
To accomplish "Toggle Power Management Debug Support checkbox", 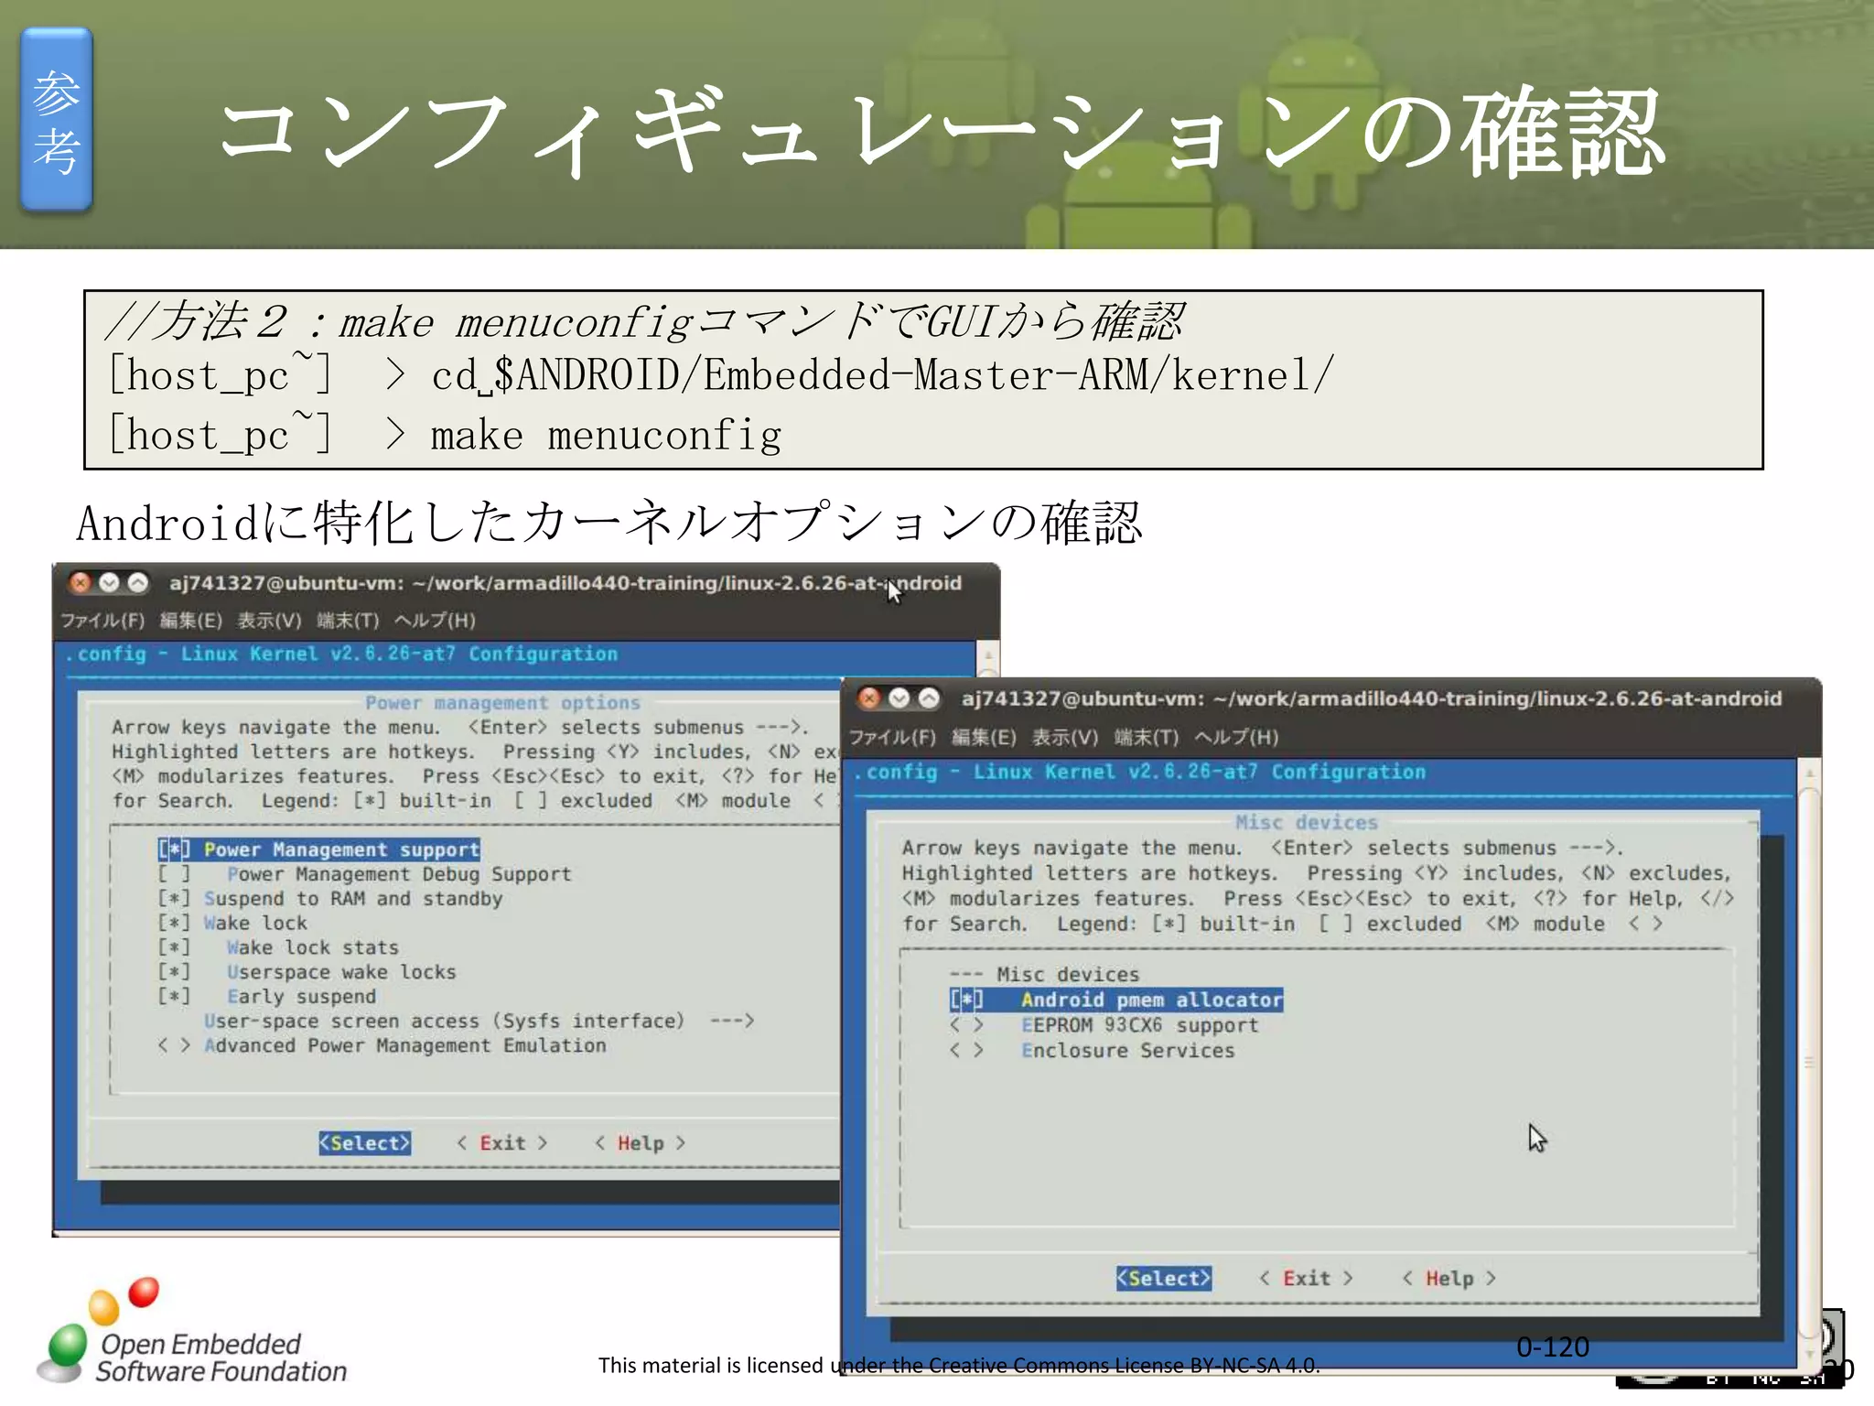I will 174,874.
